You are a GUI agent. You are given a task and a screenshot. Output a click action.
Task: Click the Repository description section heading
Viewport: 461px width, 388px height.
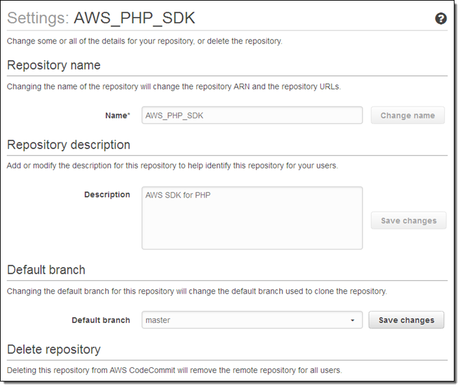pyautogui.click(x=68, y=144)
